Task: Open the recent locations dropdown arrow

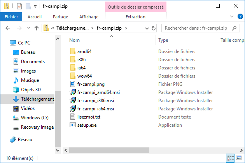Action: pyautogui.click(x=28, y=28)
